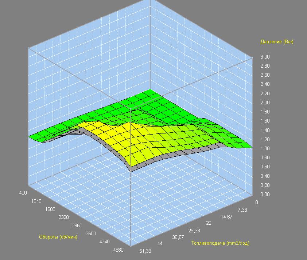Click the 7,33 fuel delivery tick
Image resolution: width=307 pixels, height=260 pixels.
[x=242, y=210]
